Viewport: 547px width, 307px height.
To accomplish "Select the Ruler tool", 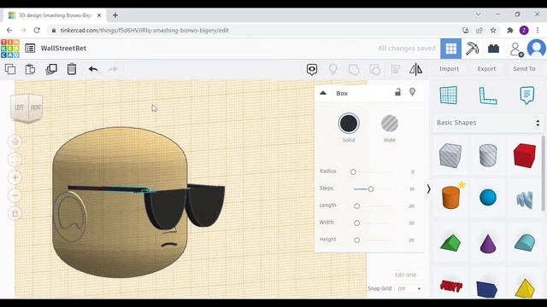I will (488, 96).
